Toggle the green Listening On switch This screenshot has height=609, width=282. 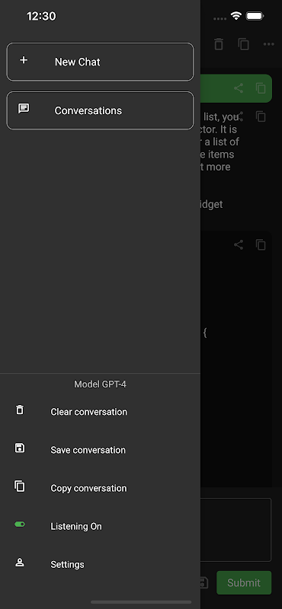[20, 525]
